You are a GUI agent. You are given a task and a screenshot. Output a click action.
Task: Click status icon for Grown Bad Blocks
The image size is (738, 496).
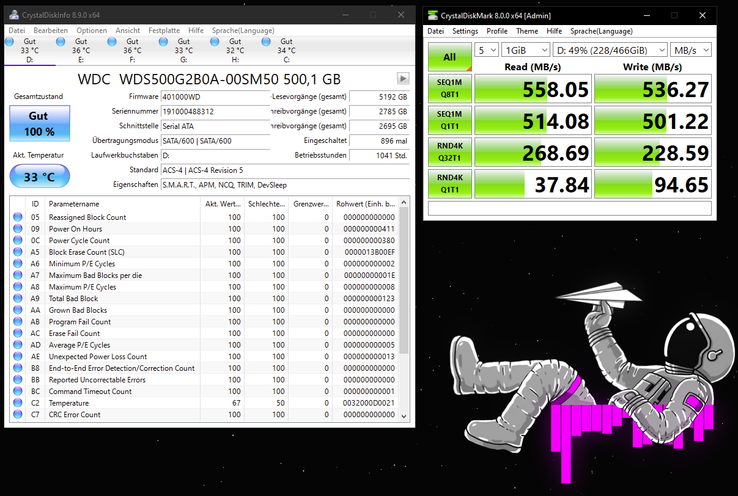pyautogui.click(x=18, y=310)
